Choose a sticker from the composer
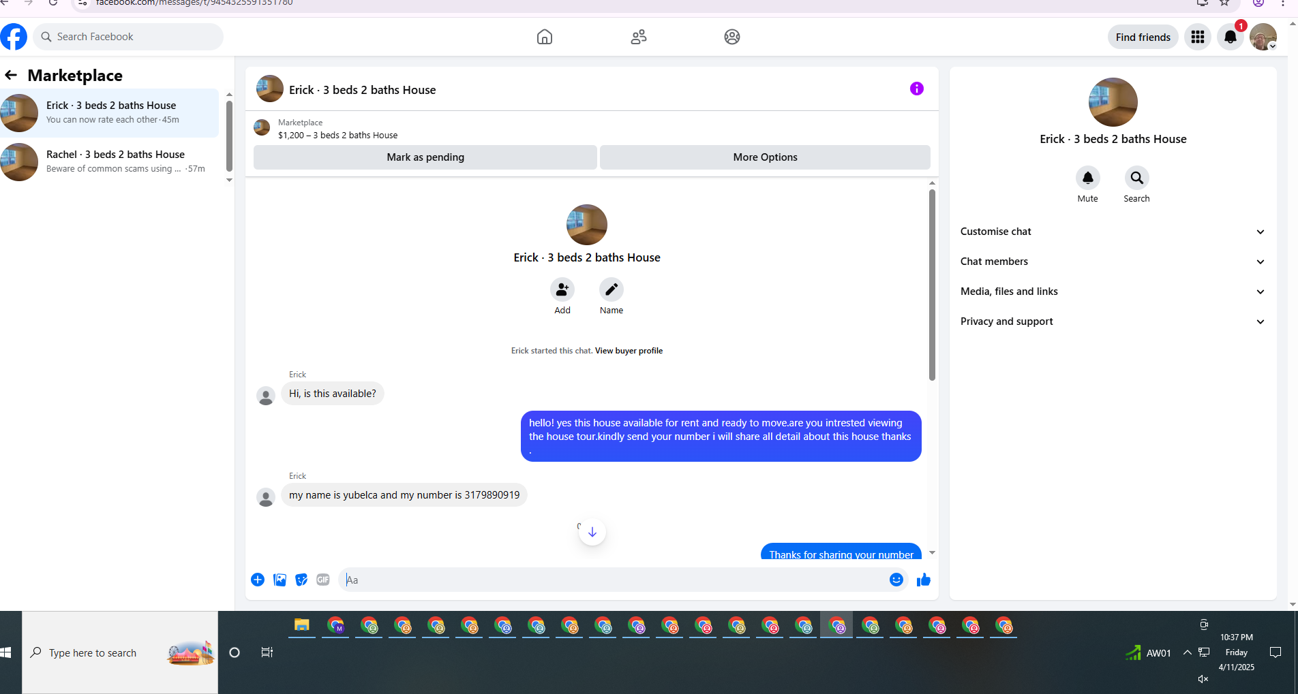Screen dimensions: 1298x694 (x=301, y=580)
